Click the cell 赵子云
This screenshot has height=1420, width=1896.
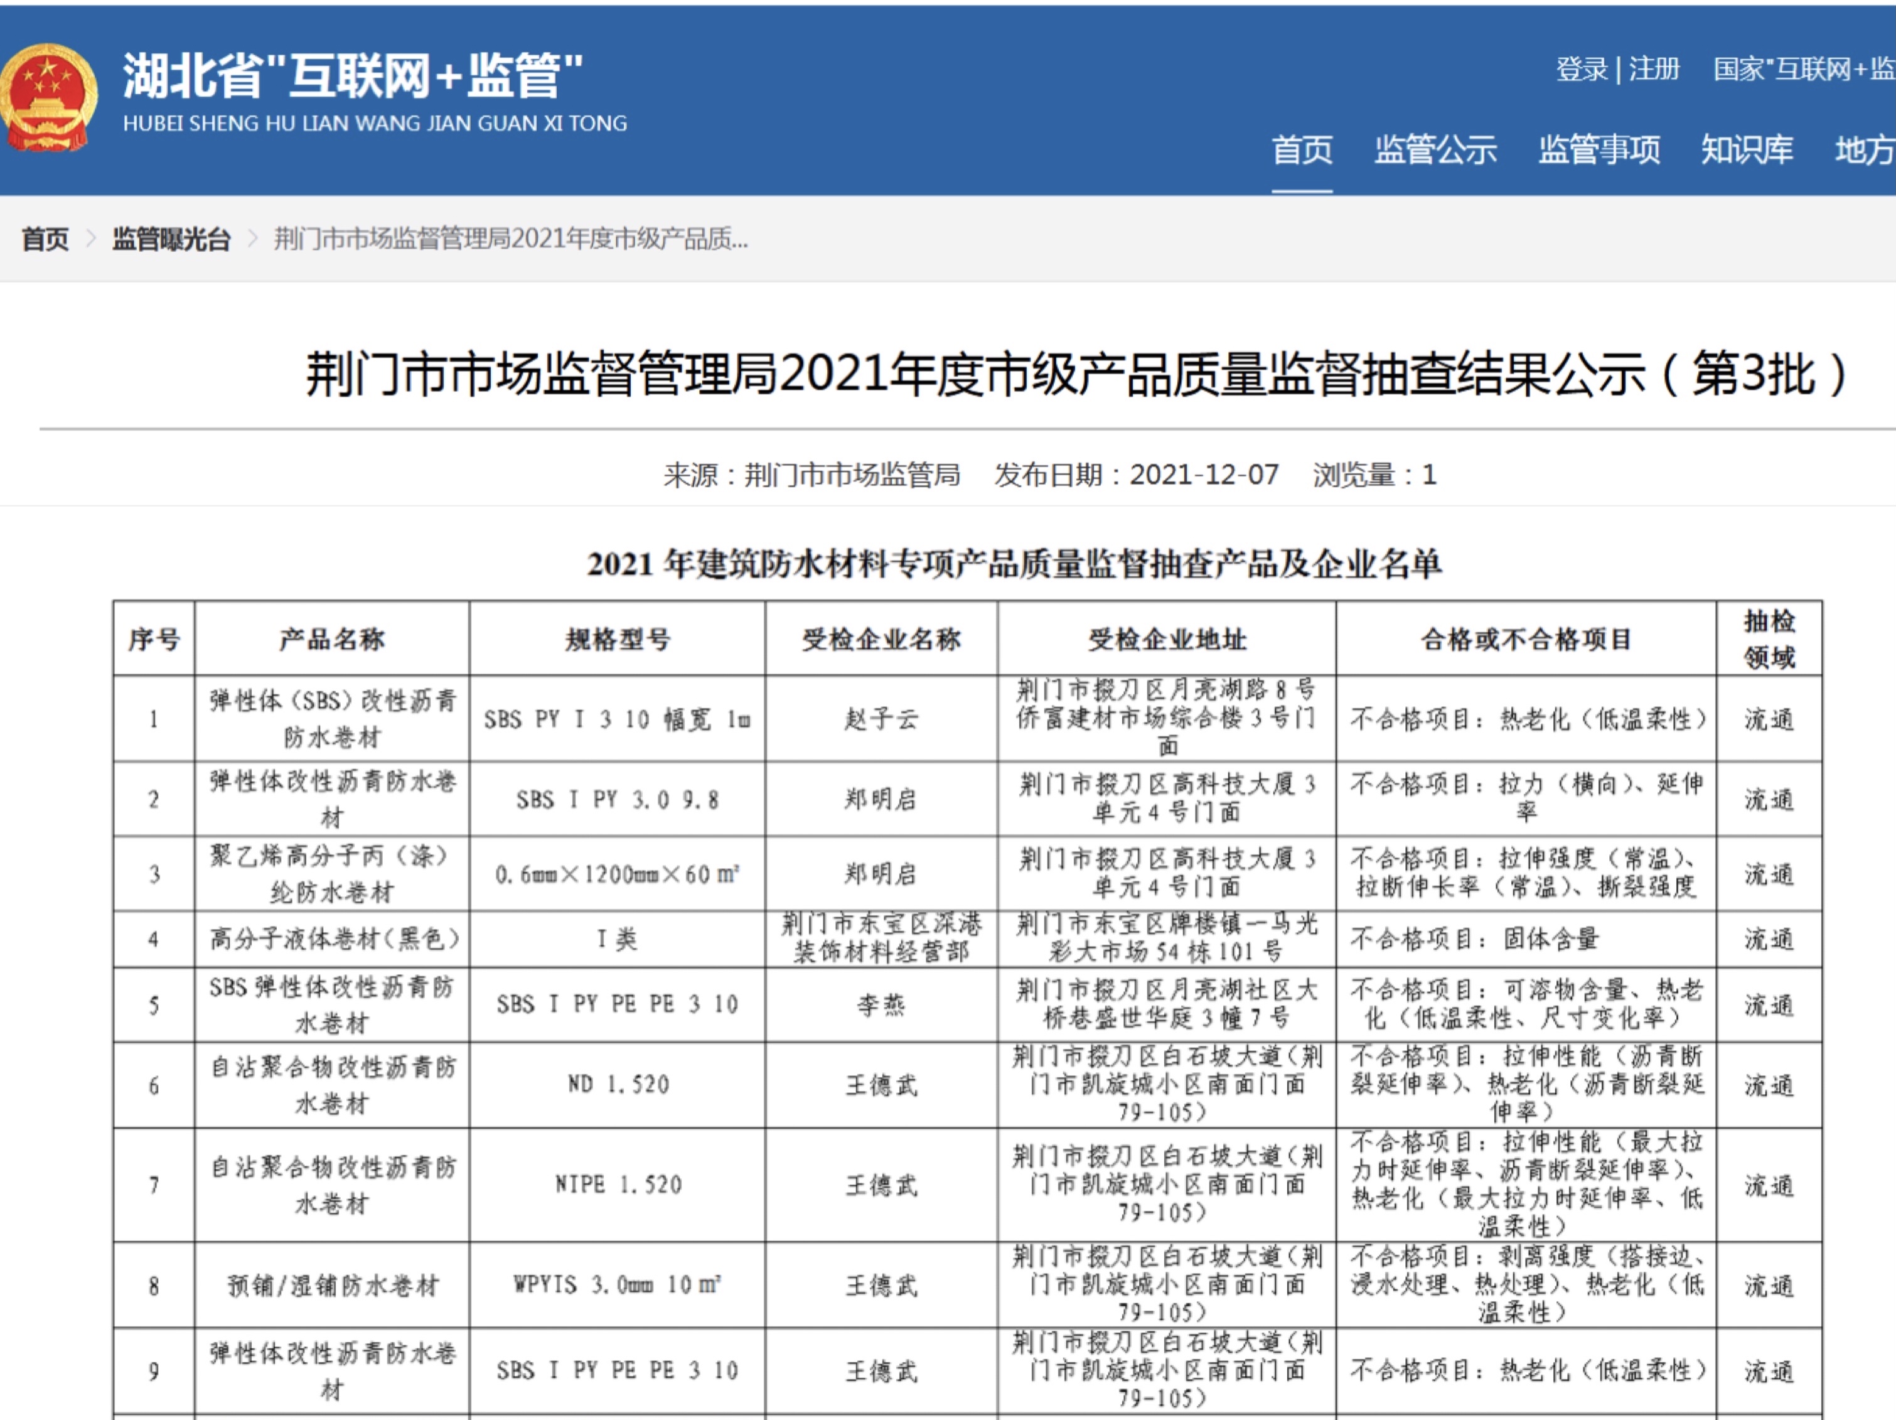881,719
